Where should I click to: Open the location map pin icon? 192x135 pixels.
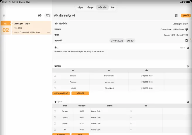(186, 29)
